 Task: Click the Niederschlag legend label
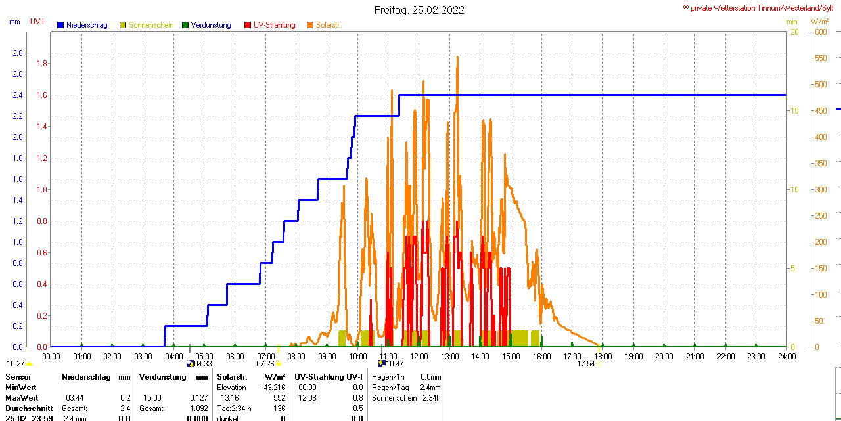(87, 25)
